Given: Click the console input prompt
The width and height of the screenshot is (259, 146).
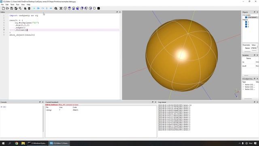Looking at the screenshot, I should pyautogui.click(x=3, y=107).
